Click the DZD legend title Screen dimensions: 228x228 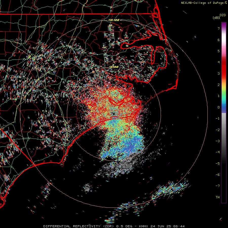pyautogui.click(x=223, y=15)
